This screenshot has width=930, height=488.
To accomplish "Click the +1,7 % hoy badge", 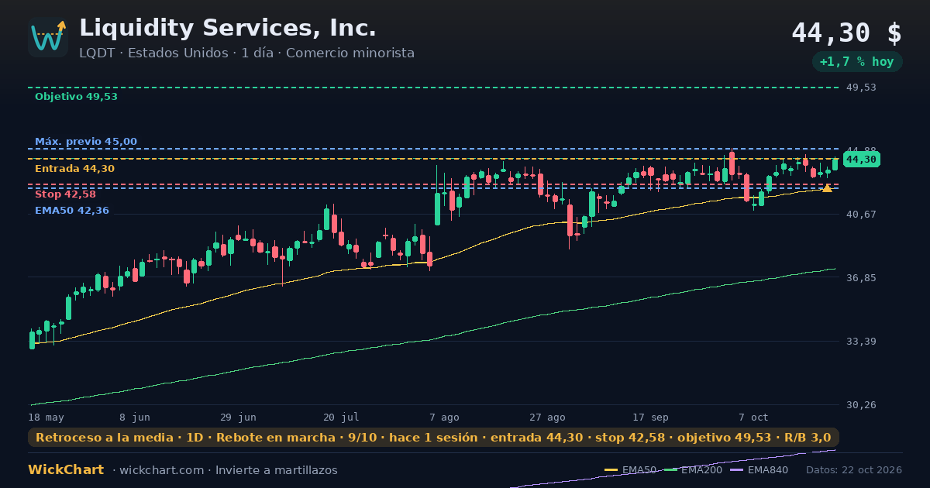I will pyautogui.click(x=856, y=62).
